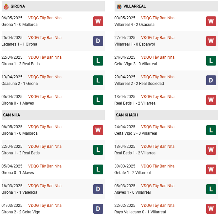Image resolution: width=218 pixels, height=216 pixels.
Task: Select the Girona 1 - 1 Valencia result
Action: [x=19, y=192]
